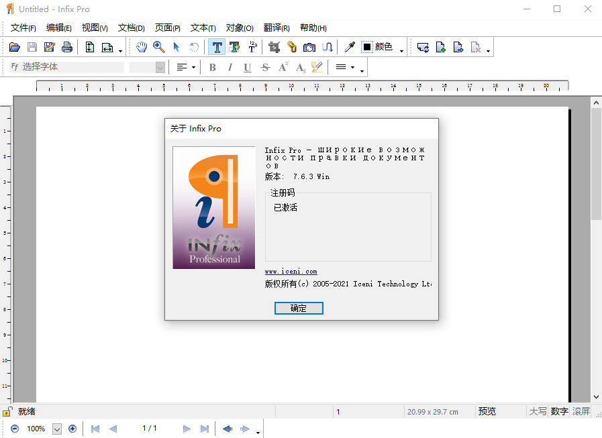Toggle Superscript formatting
The width and height of the screenshot is (602, 438).
[283, 67]
